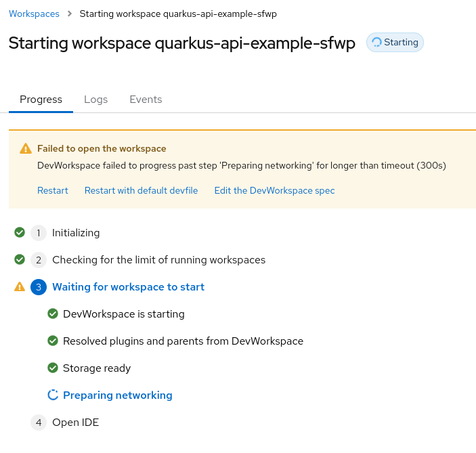Click warning icon beside Waiting for workspace

click(20, 286)
